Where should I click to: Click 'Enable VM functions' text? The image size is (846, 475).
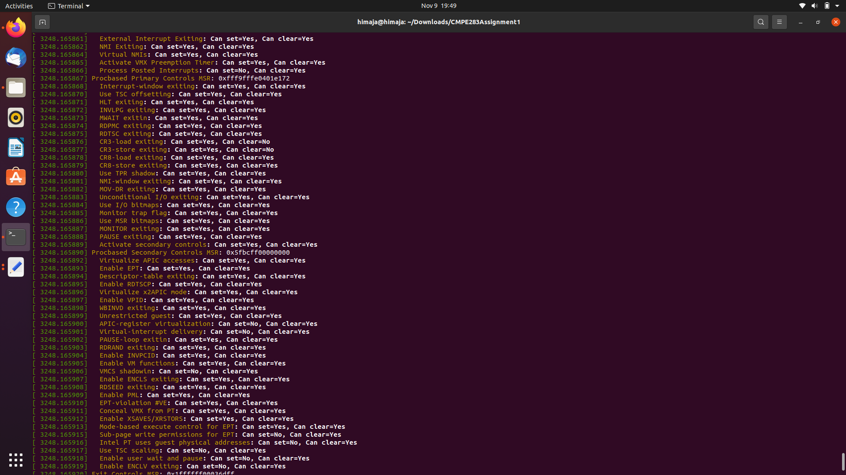[137, 363]
